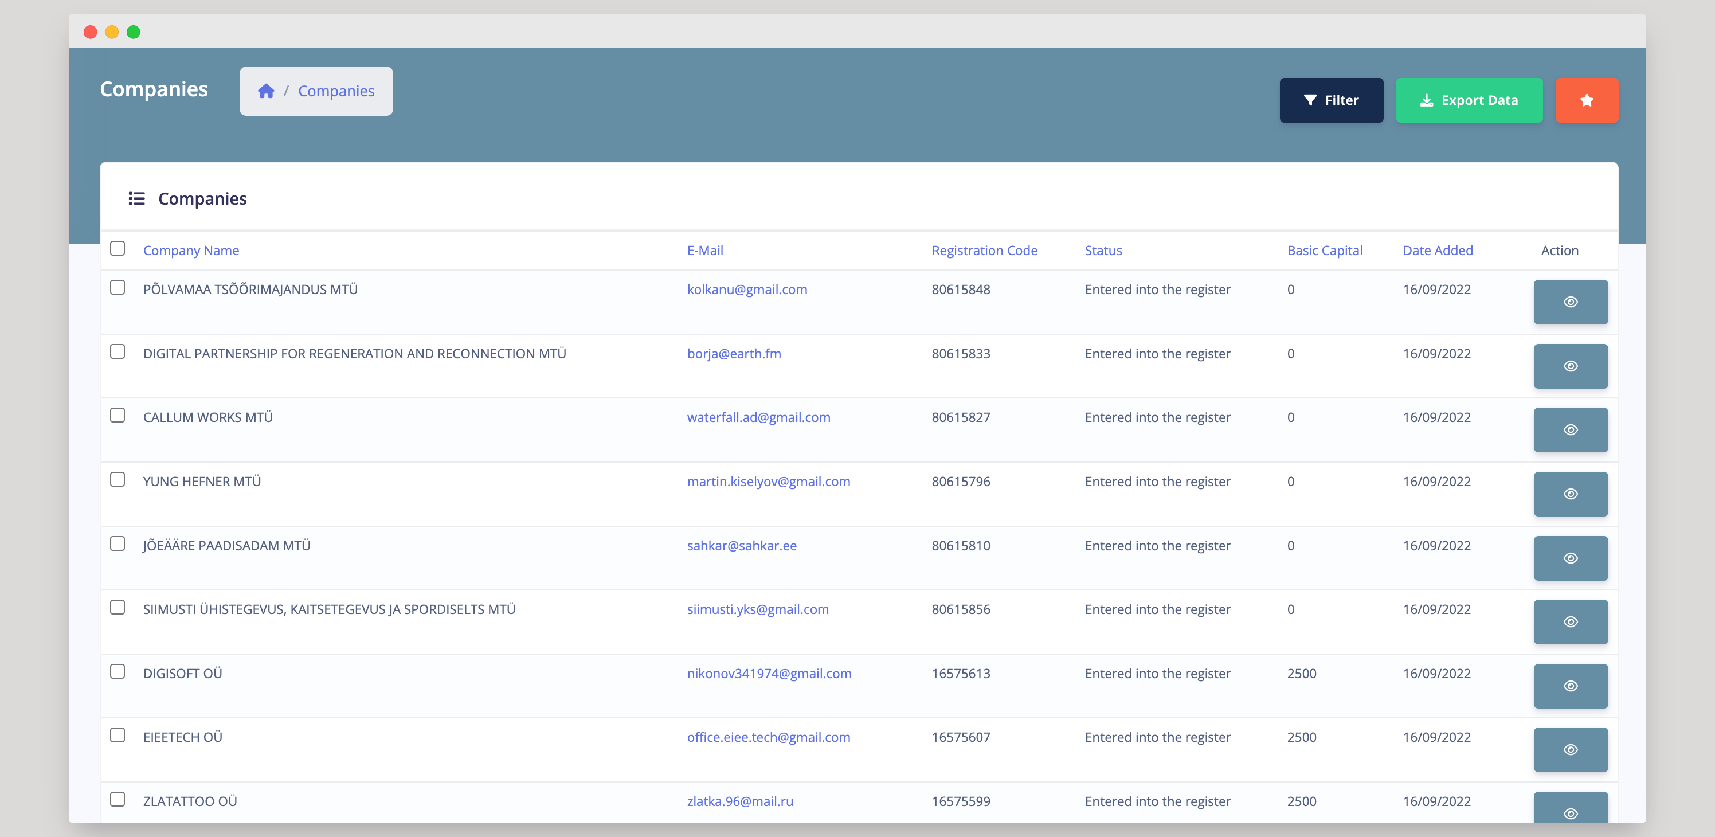Toggle the select-all checkbox in header
1715x837 pixels.
117,248
